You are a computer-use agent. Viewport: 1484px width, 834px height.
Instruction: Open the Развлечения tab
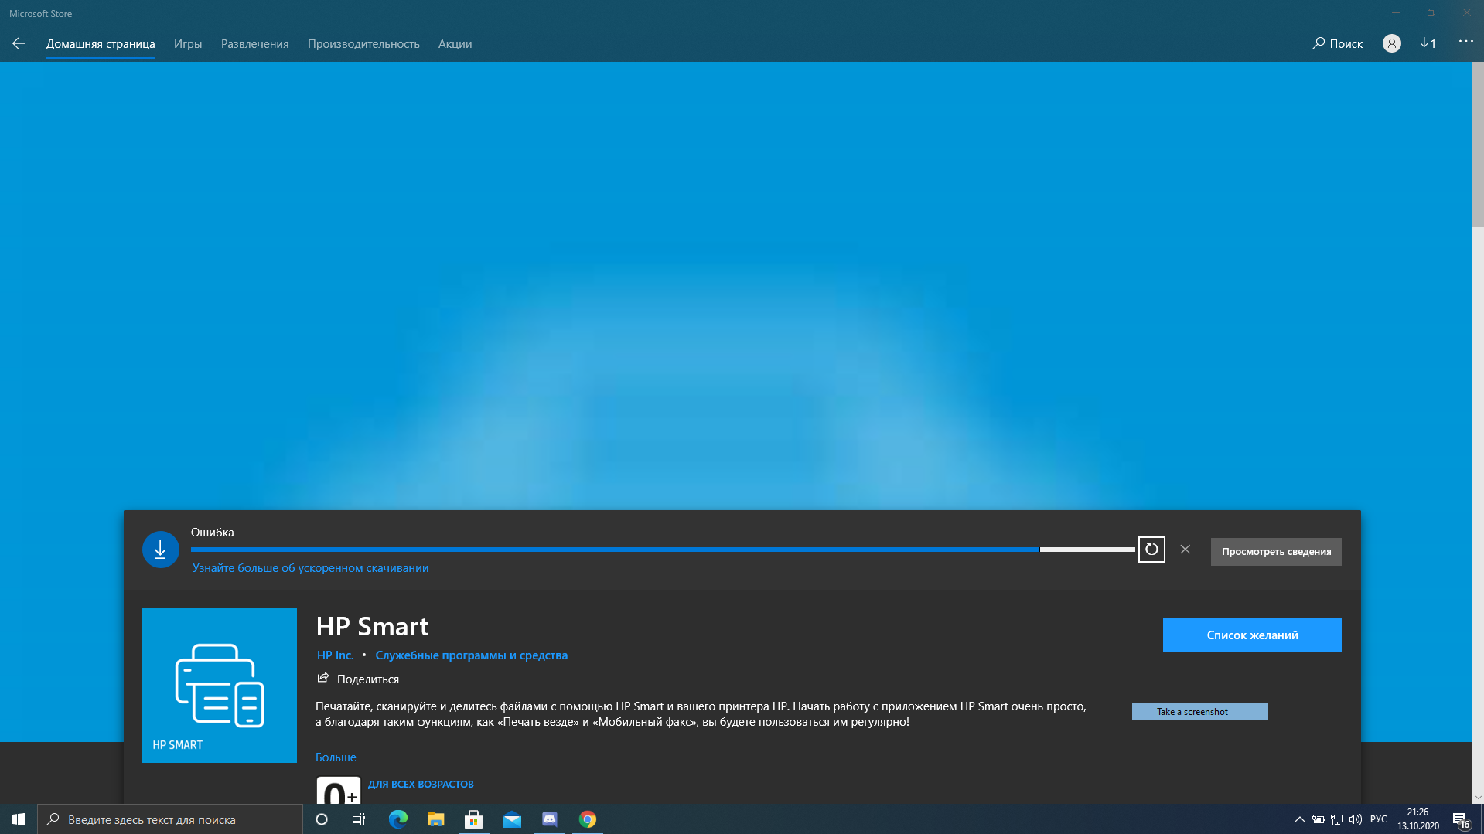(254, 44)
